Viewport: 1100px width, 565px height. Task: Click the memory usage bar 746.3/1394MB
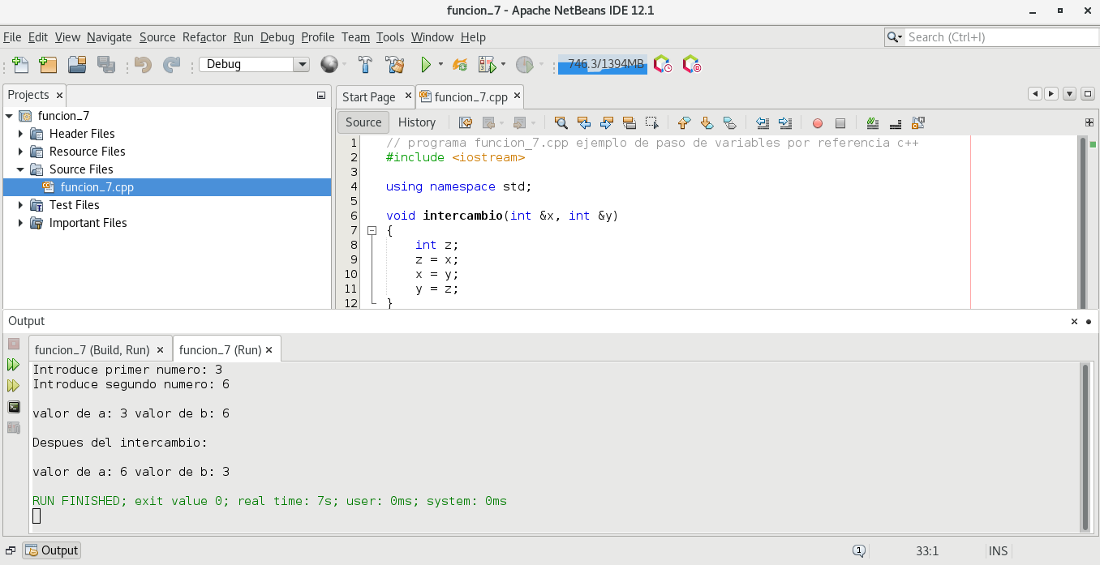point(602,65)
